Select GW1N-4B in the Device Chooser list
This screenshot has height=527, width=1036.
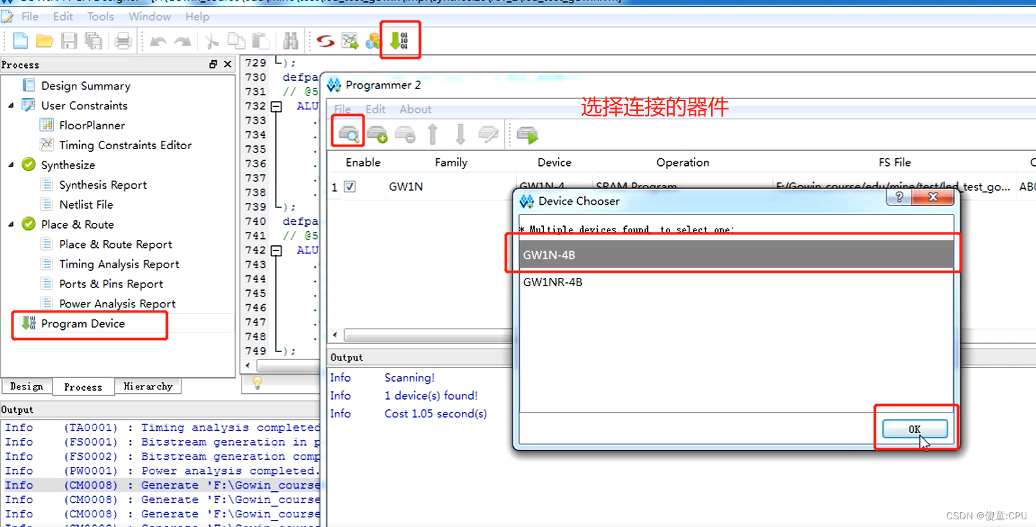click(x=736, y=255)
